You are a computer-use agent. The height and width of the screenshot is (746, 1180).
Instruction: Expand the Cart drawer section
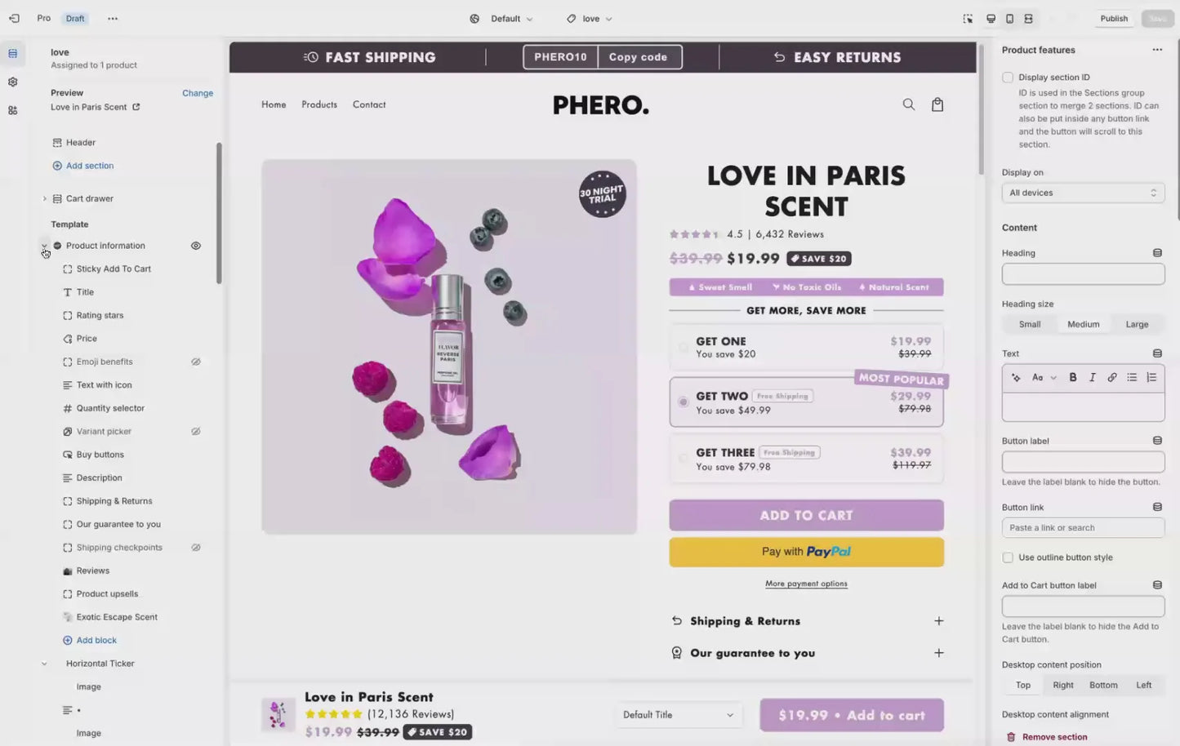pos(44,198)
